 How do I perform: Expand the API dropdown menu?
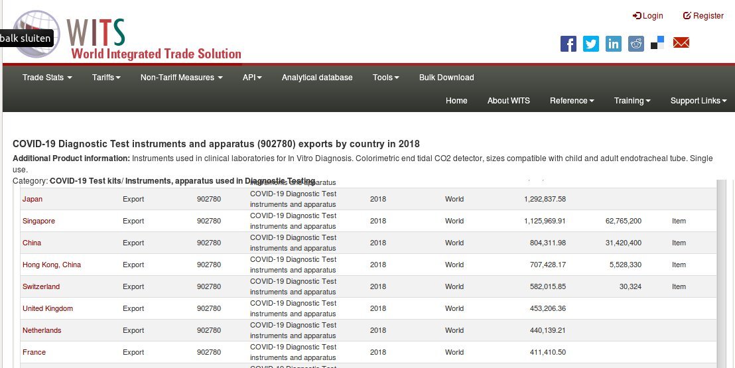[252, 78]
